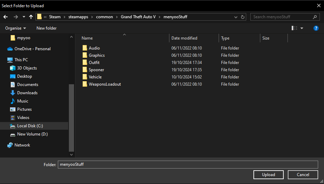Select the Vehicle folder icon
324x184 pixels.
(x=85, y=77)
